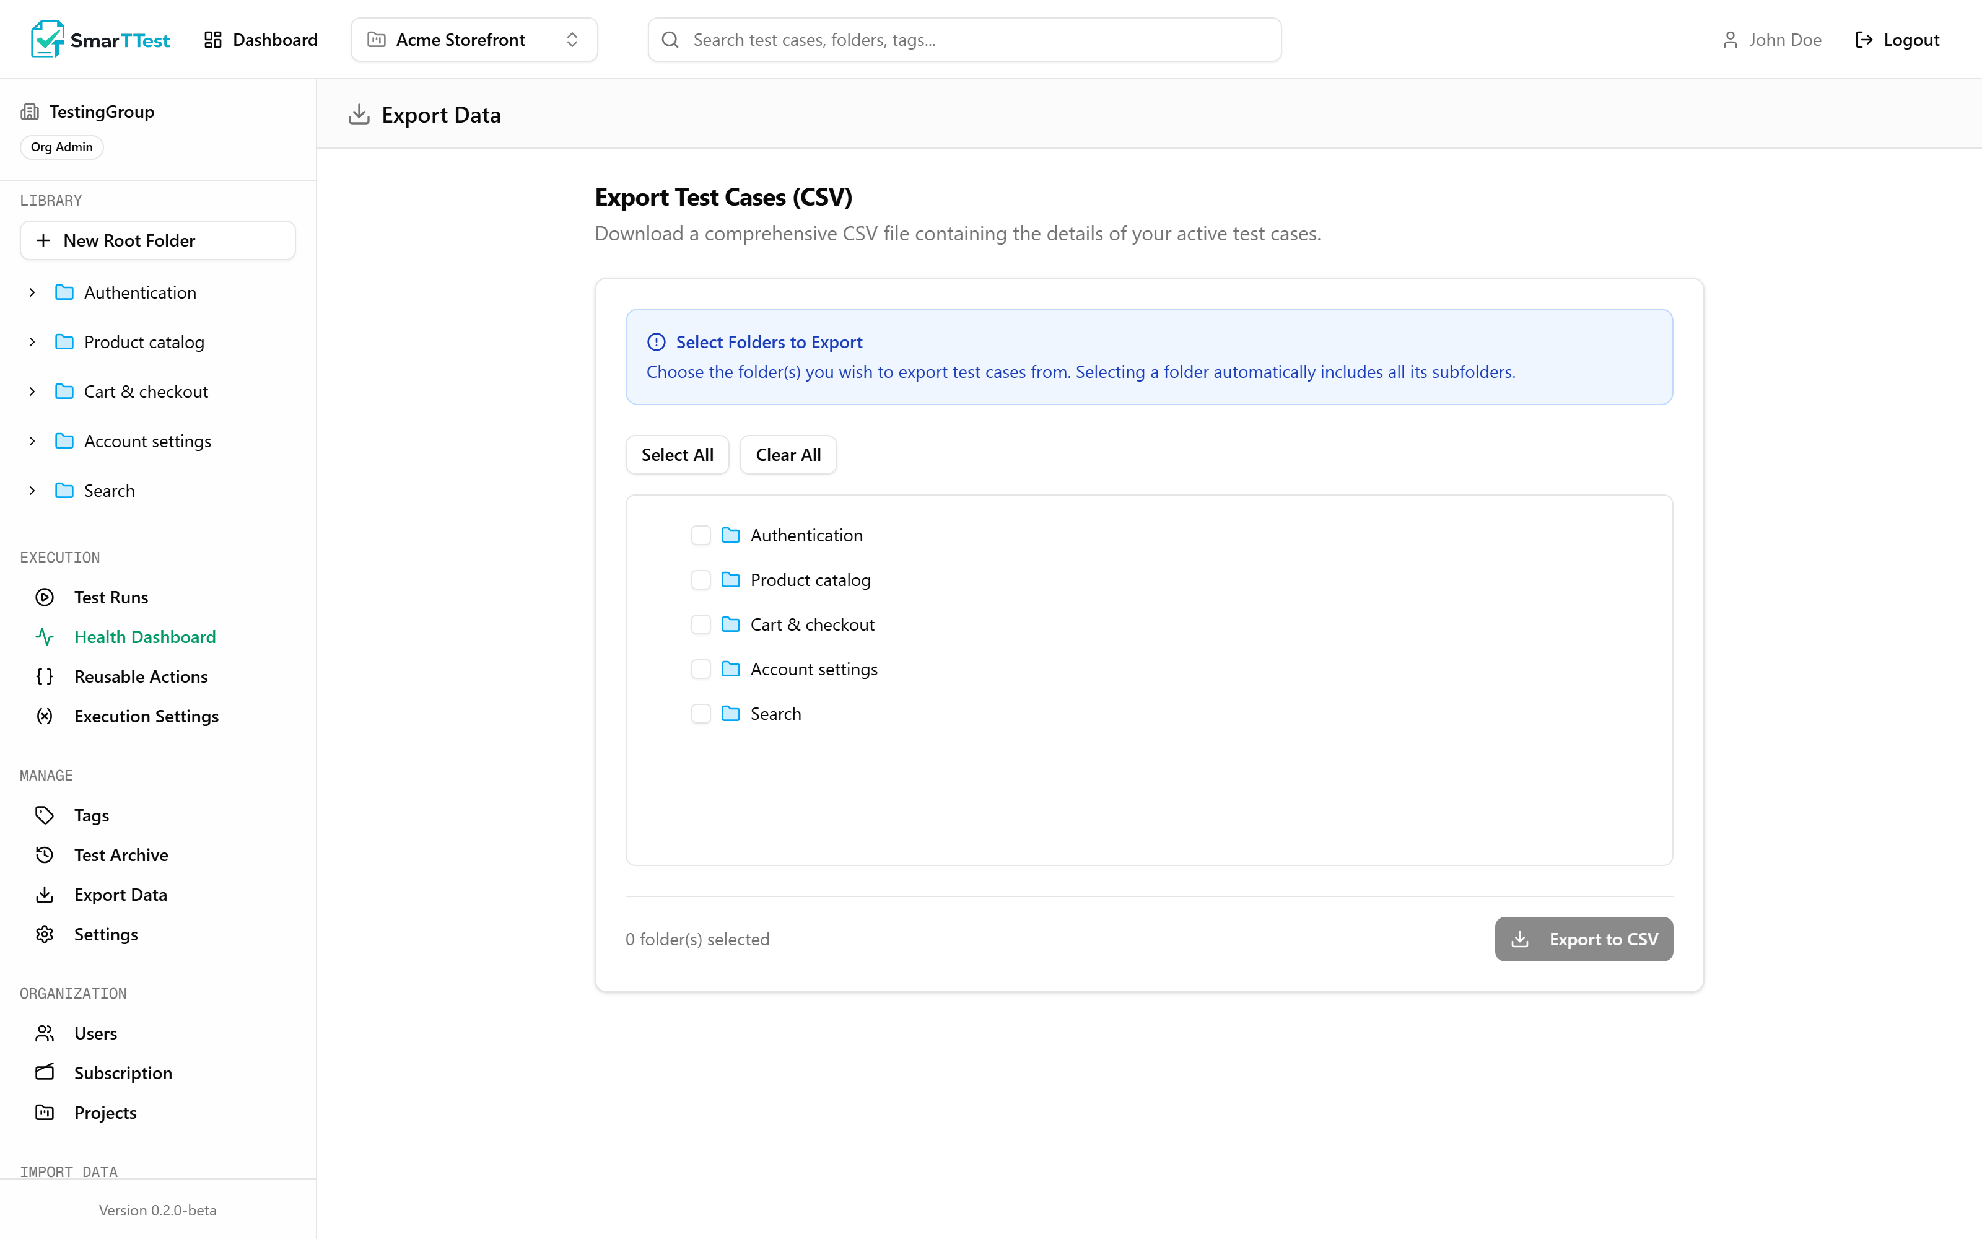The image size is (1982, 1239).
Task: Click the Test Archive history icon
Action: [x=45, y=855]
